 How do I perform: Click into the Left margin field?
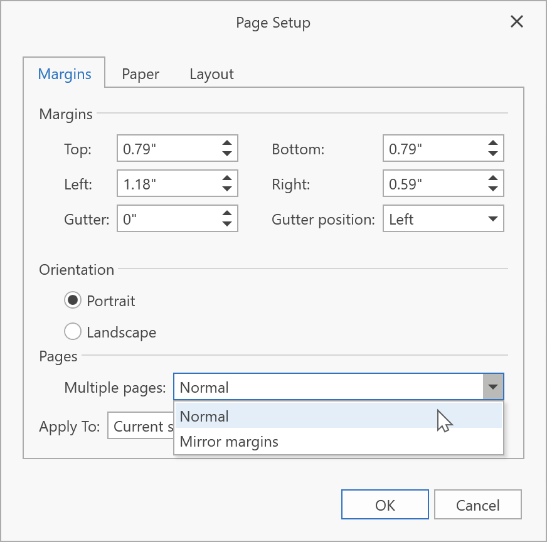coord(166,184)
